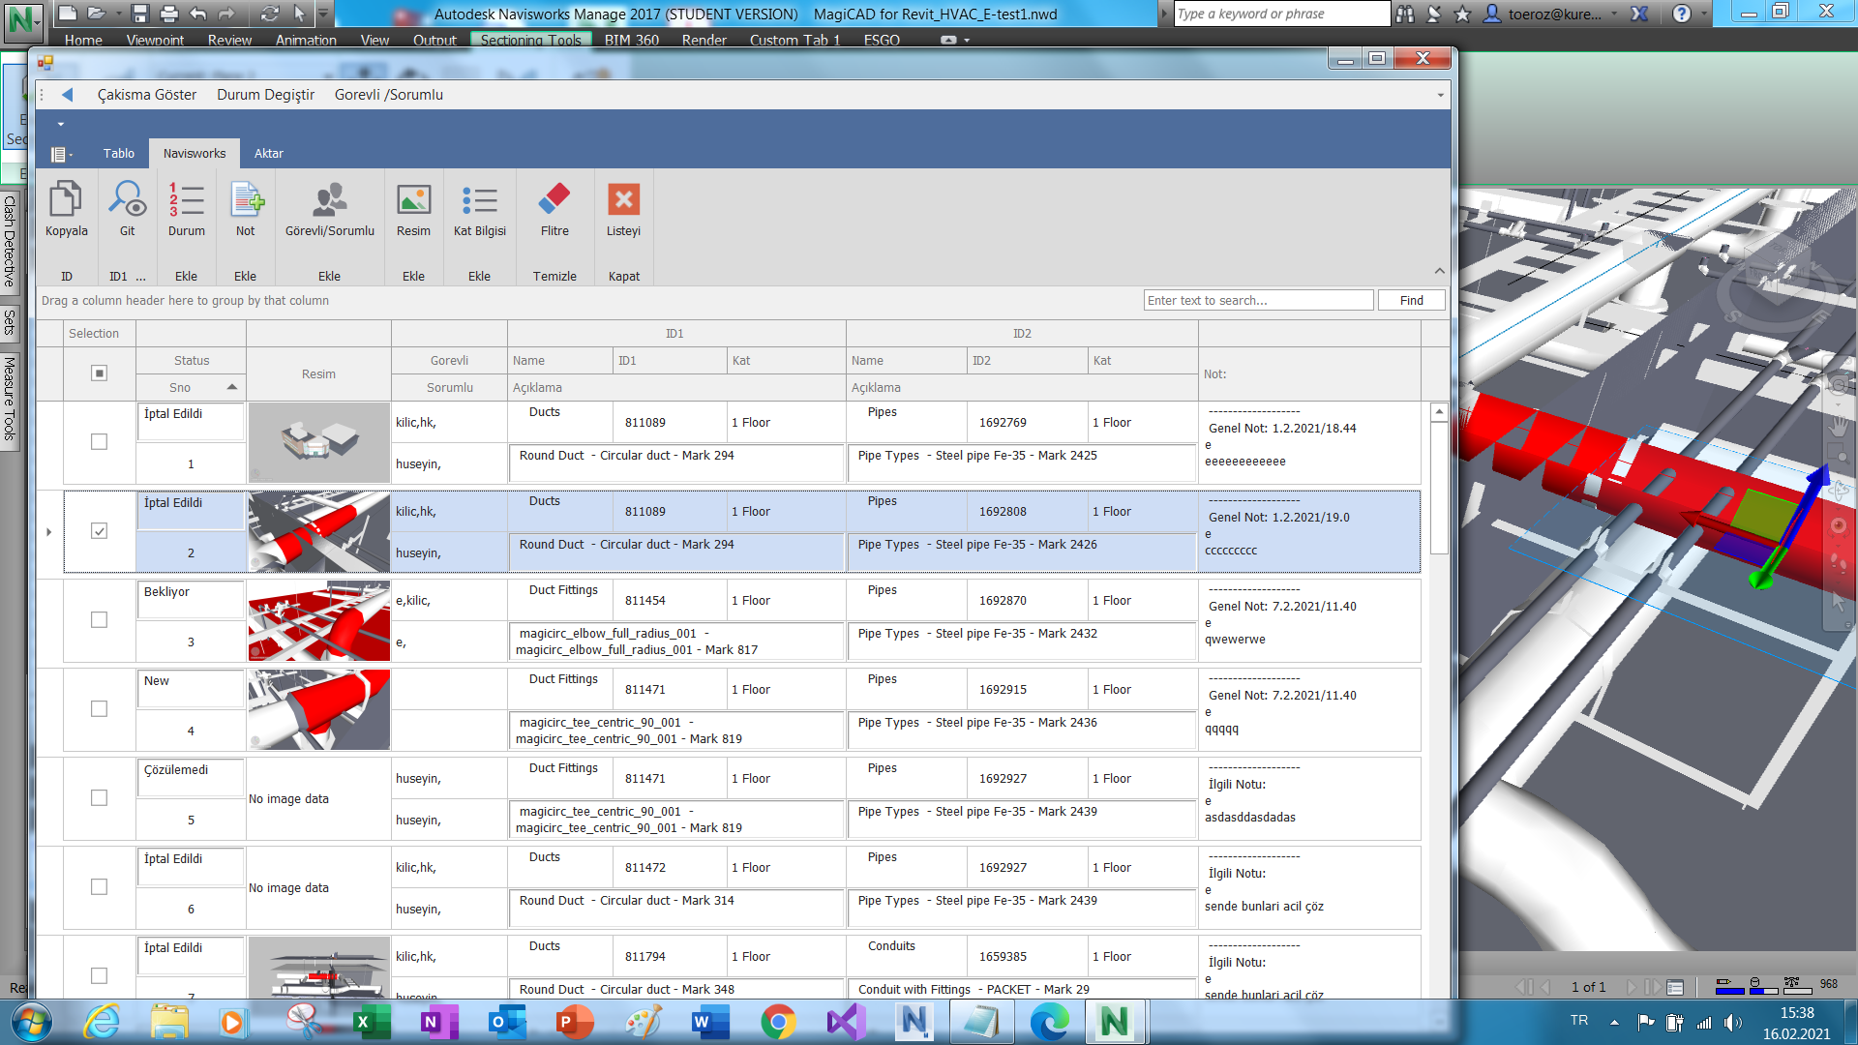Open the Sheet Browser icon in status bar
This screenshot has width=1858, height=1045.
pyautogui.click(x=1675, y=987)
